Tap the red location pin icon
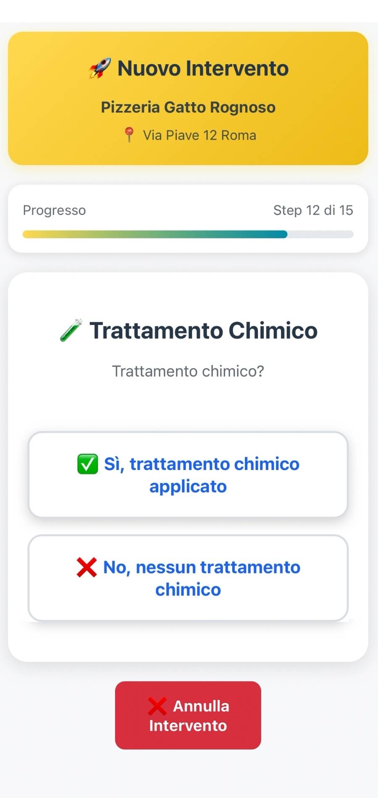The width and height of the screenshot is (378, 798). tap(129, 135)
